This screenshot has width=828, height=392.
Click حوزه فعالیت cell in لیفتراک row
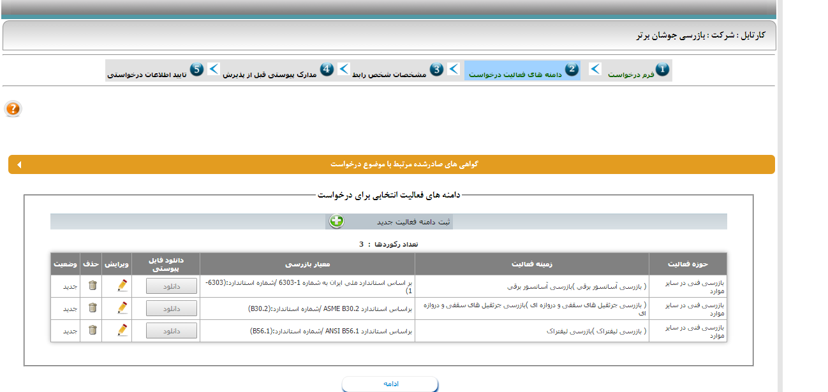pyautogui.click(x=688, y=331)
